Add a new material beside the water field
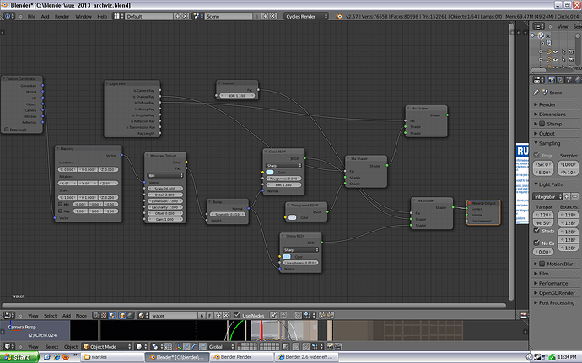Viewport: 582px width, 363px height. (218, 316)
